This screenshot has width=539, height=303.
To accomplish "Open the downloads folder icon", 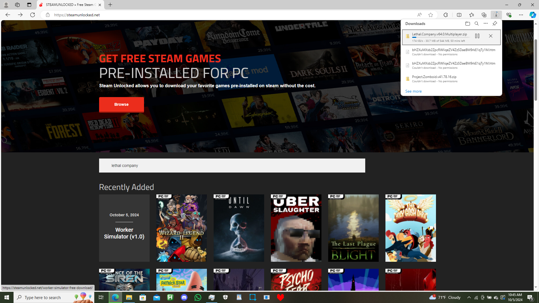I will coord(467,24).
